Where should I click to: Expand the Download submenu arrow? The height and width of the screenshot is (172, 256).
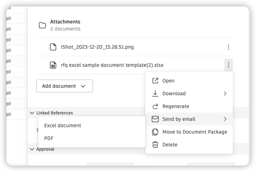225,93
